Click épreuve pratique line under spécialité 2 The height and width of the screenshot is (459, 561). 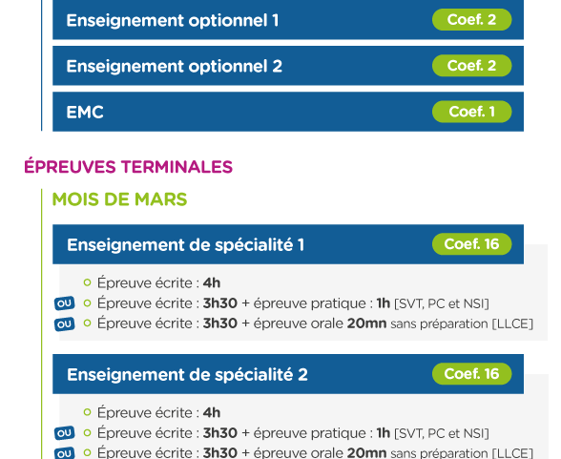[x=286, y=433]
